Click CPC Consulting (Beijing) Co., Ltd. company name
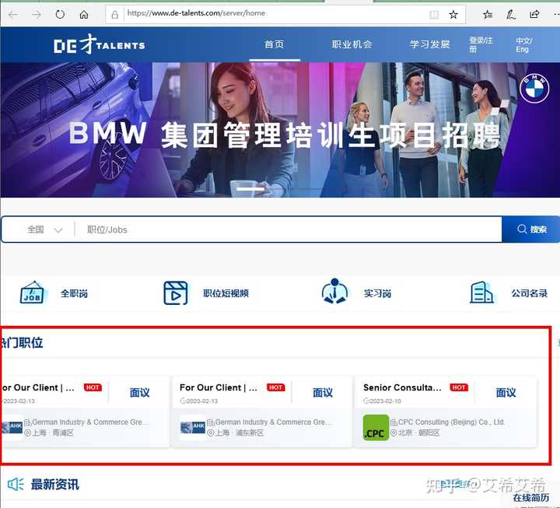The height and width of the screenshot is (508, 560). pyautogui.click(x=451, y=422)
